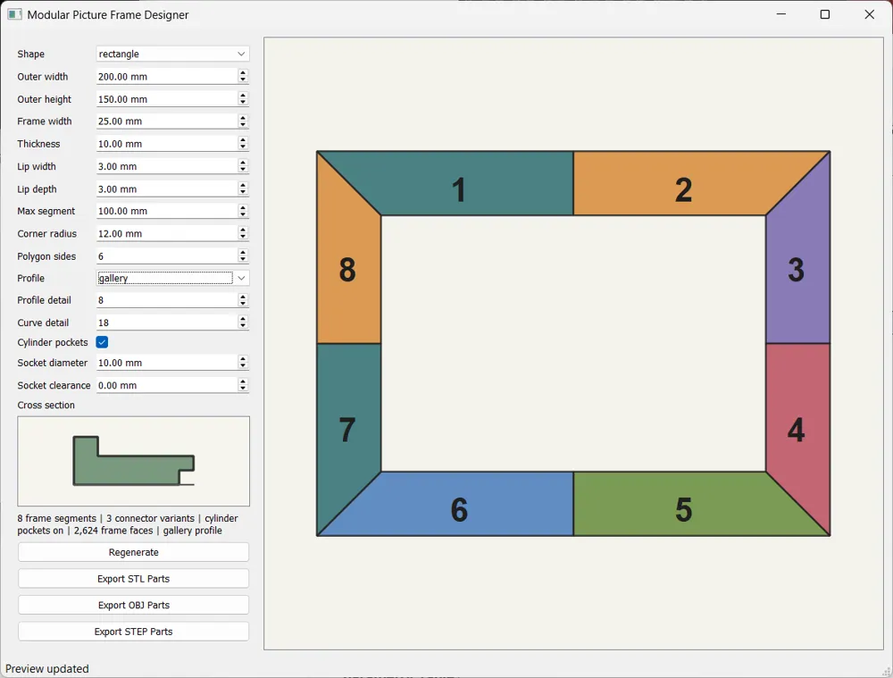
Task: Click Export STEP Parts button
Action: [133, 632]
